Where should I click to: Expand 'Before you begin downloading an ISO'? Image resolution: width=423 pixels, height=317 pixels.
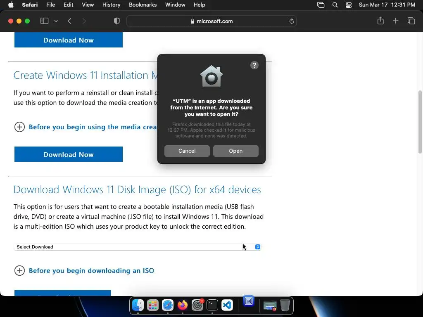[x=84, y=270]
